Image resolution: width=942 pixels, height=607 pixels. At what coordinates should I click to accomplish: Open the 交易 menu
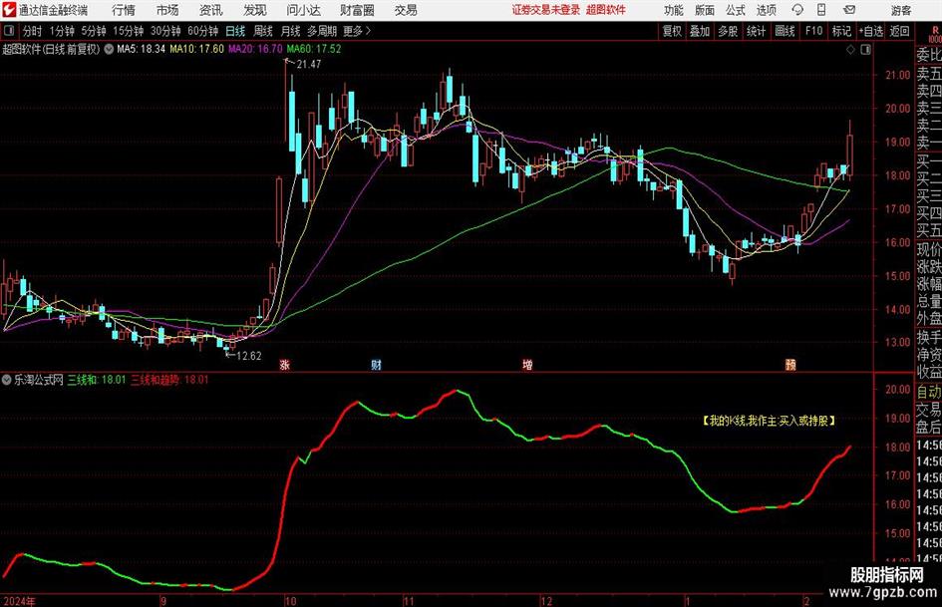click(x=406, y=10)
